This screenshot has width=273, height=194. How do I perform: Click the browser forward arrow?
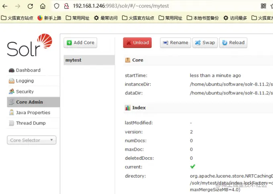coord(18,6)
